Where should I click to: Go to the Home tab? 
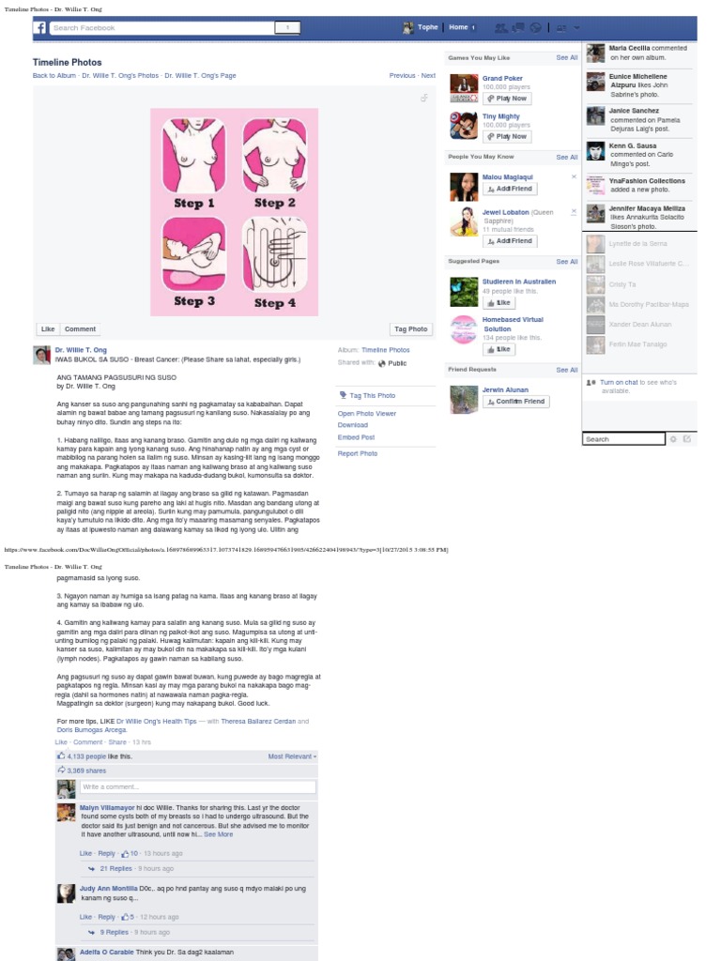[458, 27]
